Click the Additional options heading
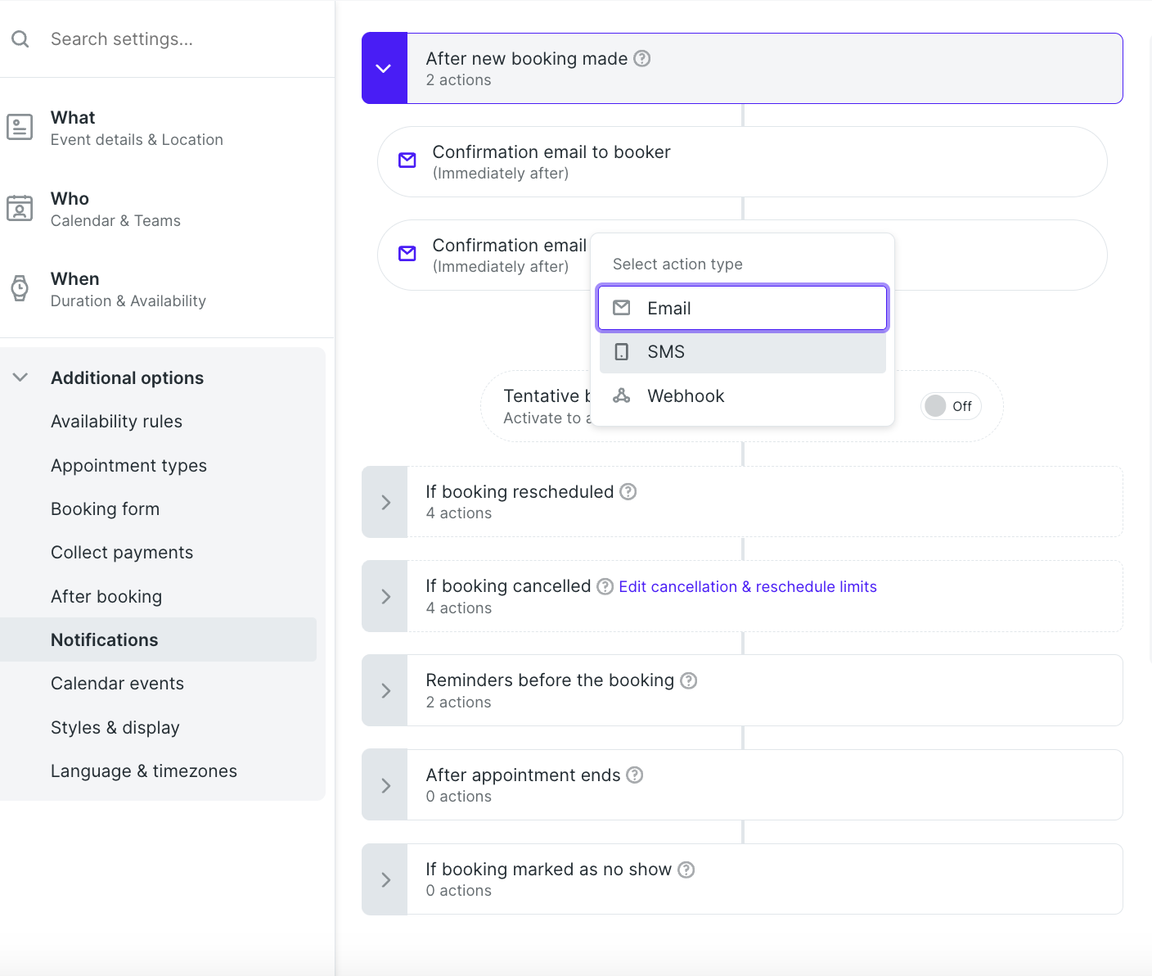Viewport: 1152px width, 976px height. [127, 378]
